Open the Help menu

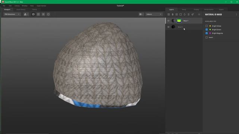(32, 6)
